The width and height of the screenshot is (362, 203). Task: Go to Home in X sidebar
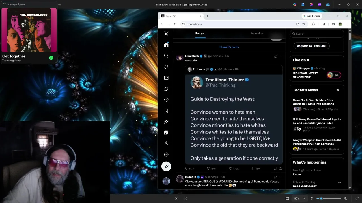(x=166, y=45)
